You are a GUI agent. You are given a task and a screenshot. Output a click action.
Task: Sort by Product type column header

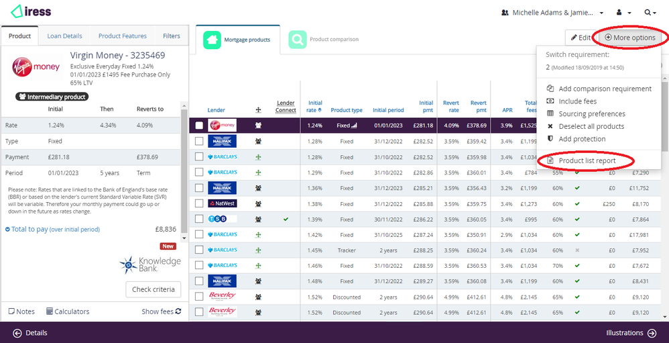pyautogui.click(x=347, y=110)
